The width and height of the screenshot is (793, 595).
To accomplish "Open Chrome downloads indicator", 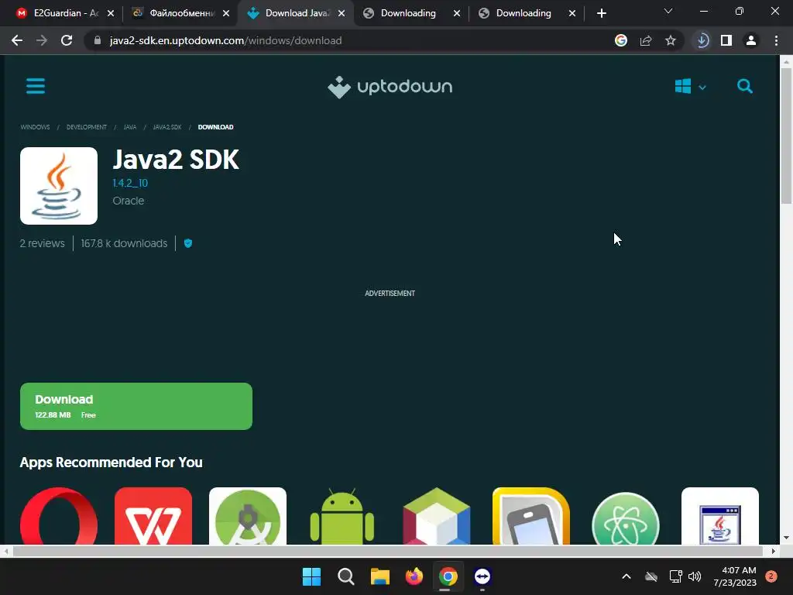I will pyautogui.click(x=702, y=40).
